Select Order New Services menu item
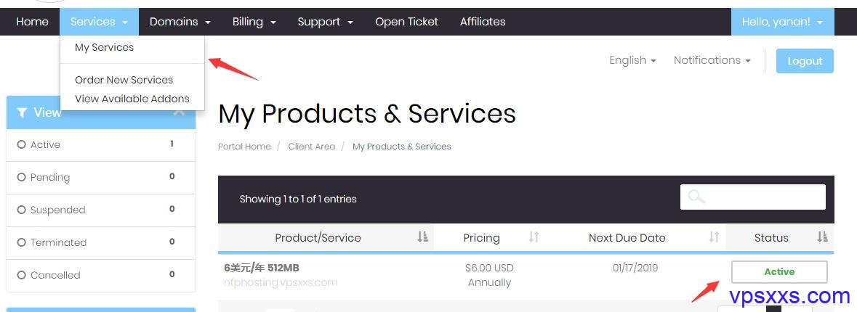The width and height of the screenshot is (857, 312). [x=124, y=81]
